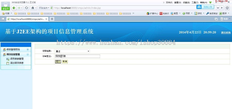Expand 修改登陆密码 with plus icon
The width and height of the screenshot is (232, 109).
pyautogui.click(x=28, y=49)
